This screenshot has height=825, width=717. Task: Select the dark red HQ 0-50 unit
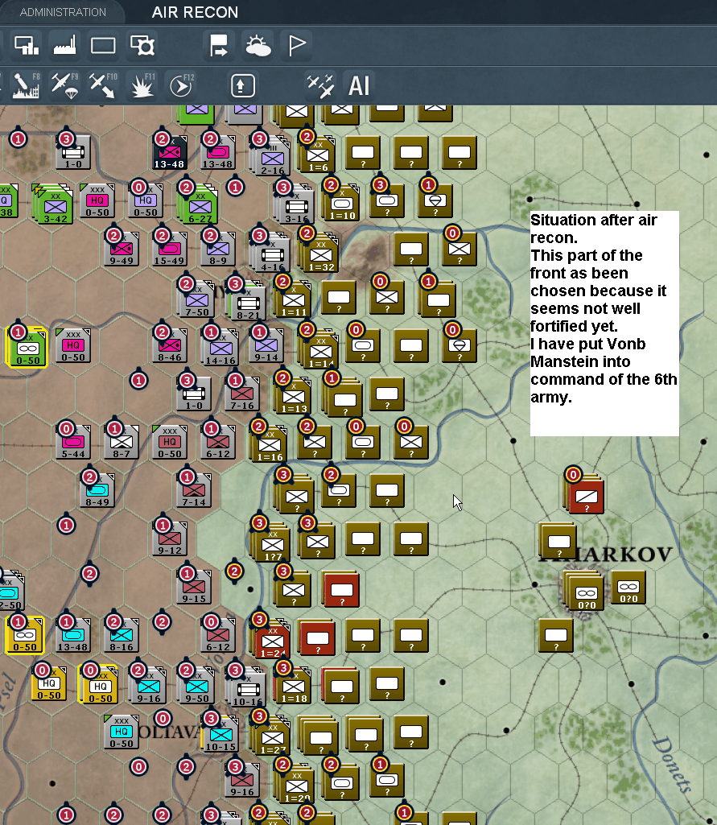(170, 443)
